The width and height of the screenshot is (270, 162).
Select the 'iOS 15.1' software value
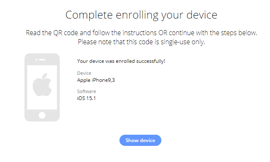(x=86, y=98)
